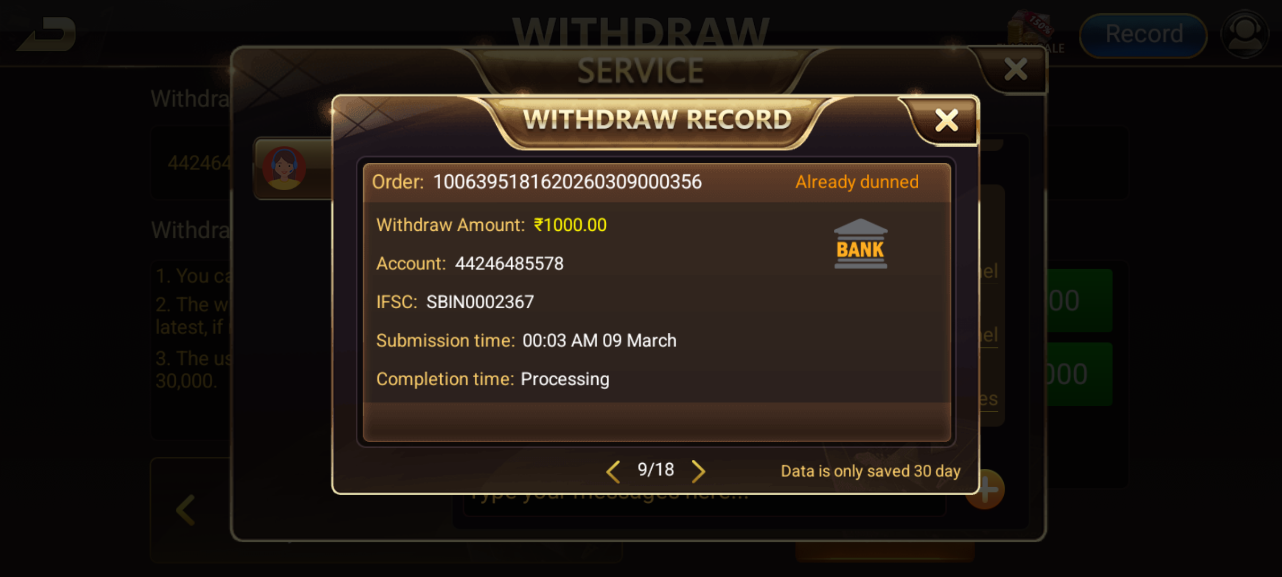Tap the account number field behind dialog

tap(192, 163)
